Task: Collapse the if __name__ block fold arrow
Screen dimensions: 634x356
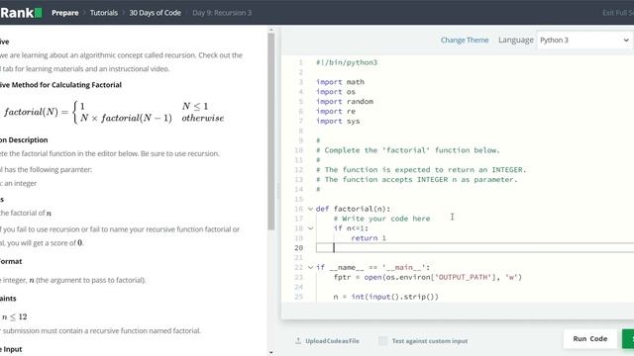Action: (310, 267)
